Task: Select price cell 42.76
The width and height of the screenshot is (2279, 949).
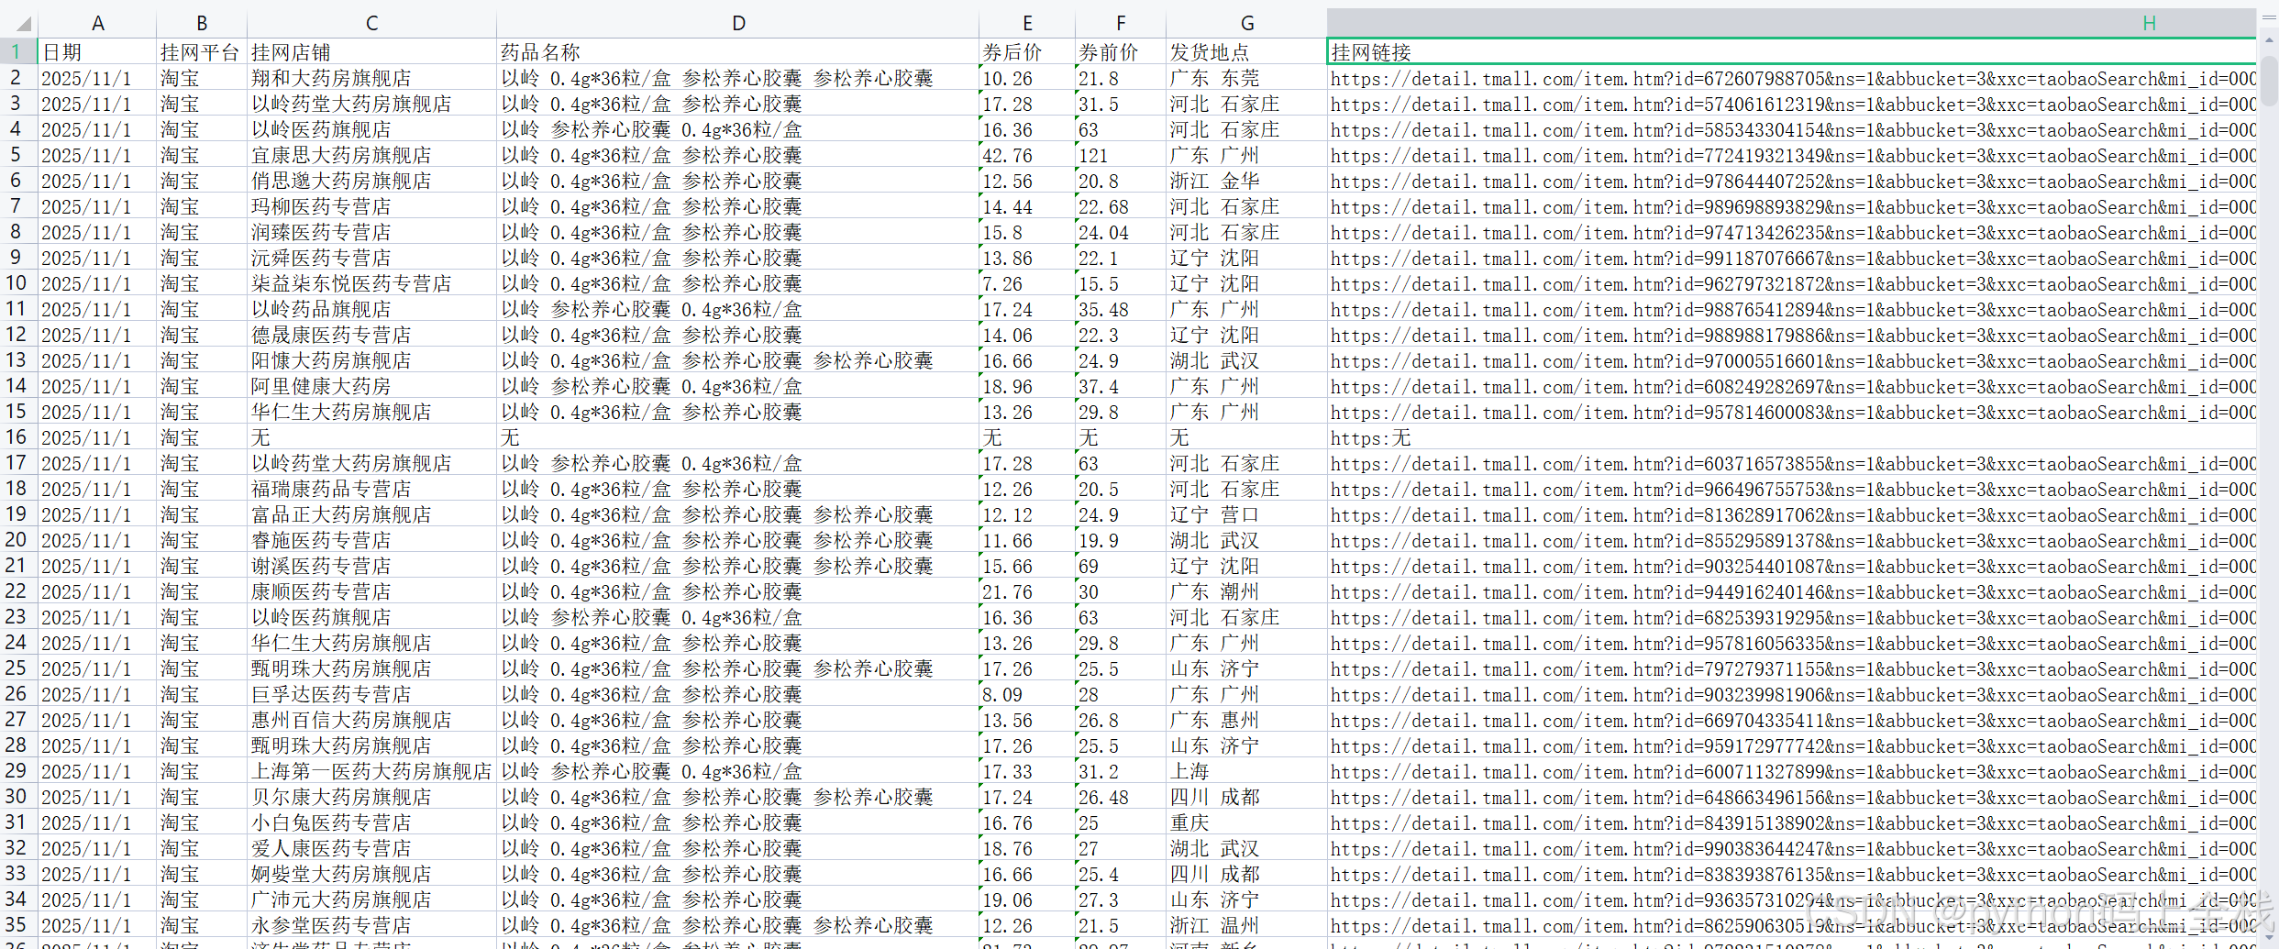Action: tap(1027, 155)
